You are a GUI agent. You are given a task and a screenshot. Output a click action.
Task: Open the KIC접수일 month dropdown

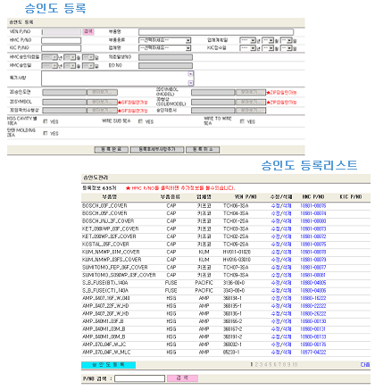[268, 48]
